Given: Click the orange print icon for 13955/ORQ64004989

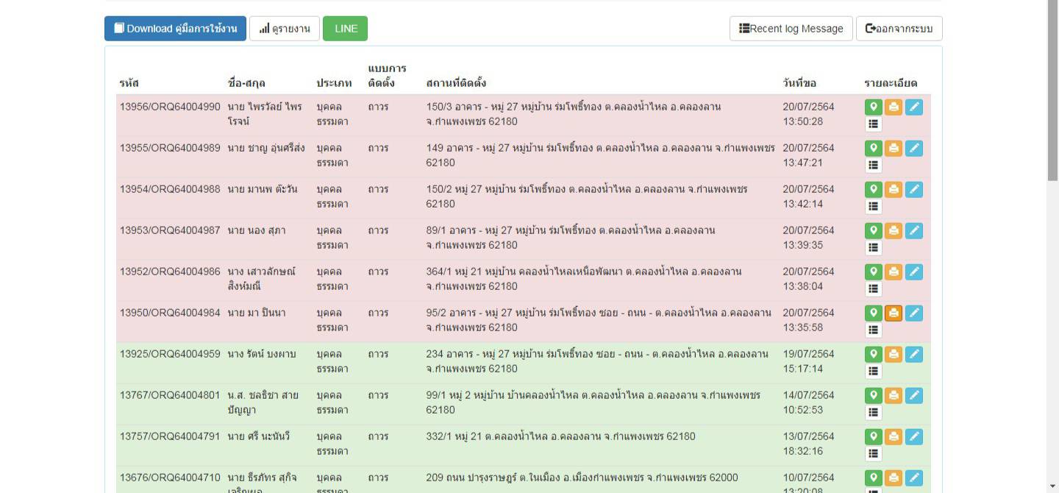Looking at the screenshot, I should pos(894,148).
